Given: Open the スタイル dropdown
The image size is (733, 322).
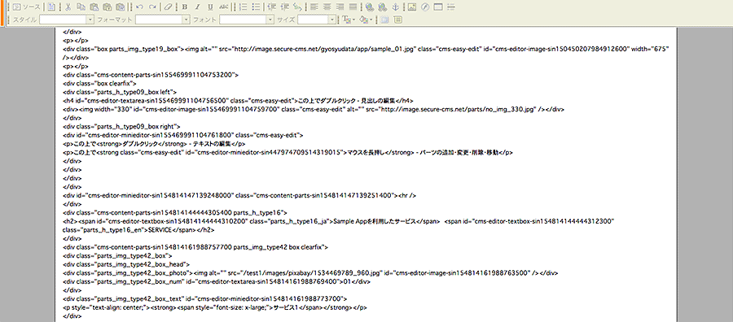Looking at the screenshot, I should click(x=67, y=20).
